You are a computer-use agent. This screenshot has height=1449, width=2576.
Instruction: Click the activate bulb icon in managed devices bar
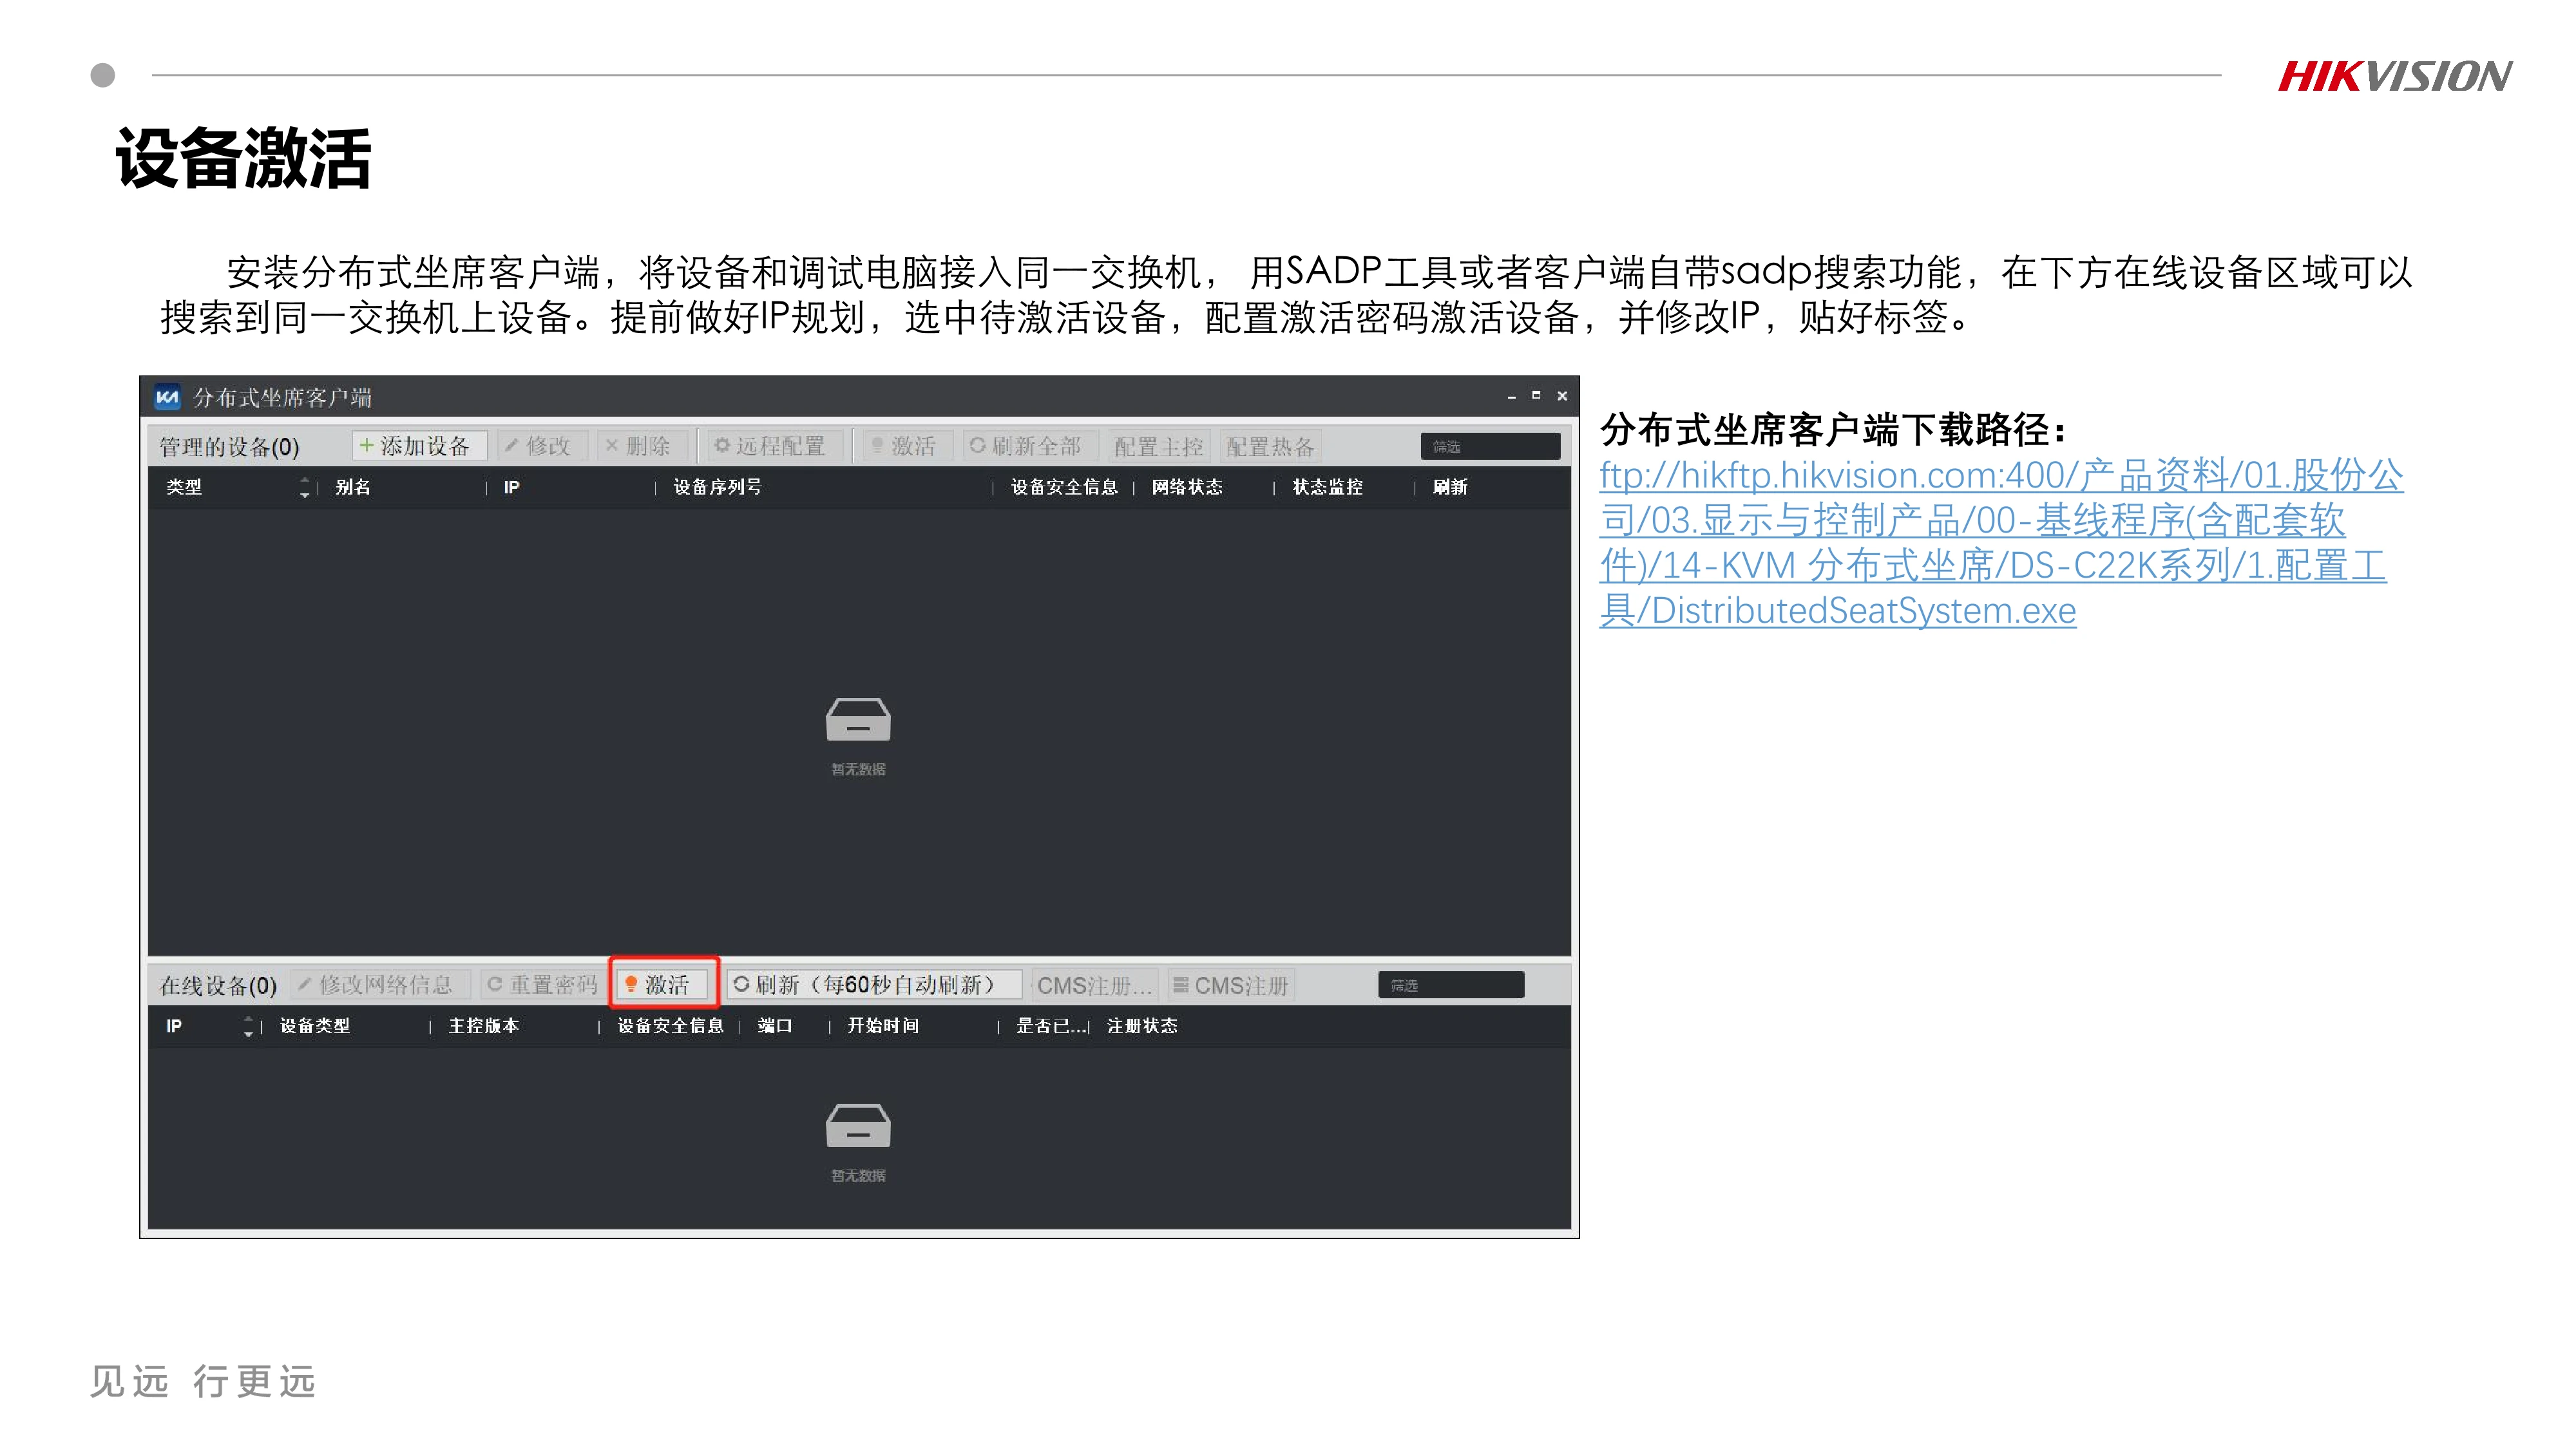877,446
